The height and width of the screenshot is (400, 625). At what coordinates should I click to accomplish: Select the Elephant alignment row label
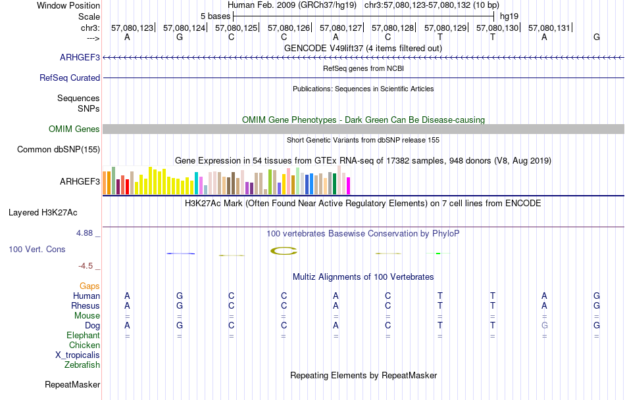pyautogui.click(x=84, y=335)
